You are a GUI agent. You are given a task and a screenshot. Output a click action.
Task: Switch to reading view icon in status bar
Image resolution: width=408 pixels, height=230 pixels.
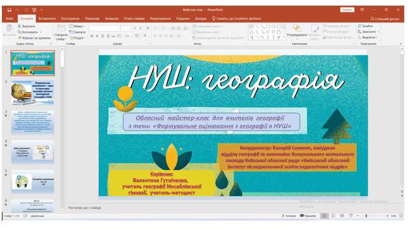click(342, 216)
